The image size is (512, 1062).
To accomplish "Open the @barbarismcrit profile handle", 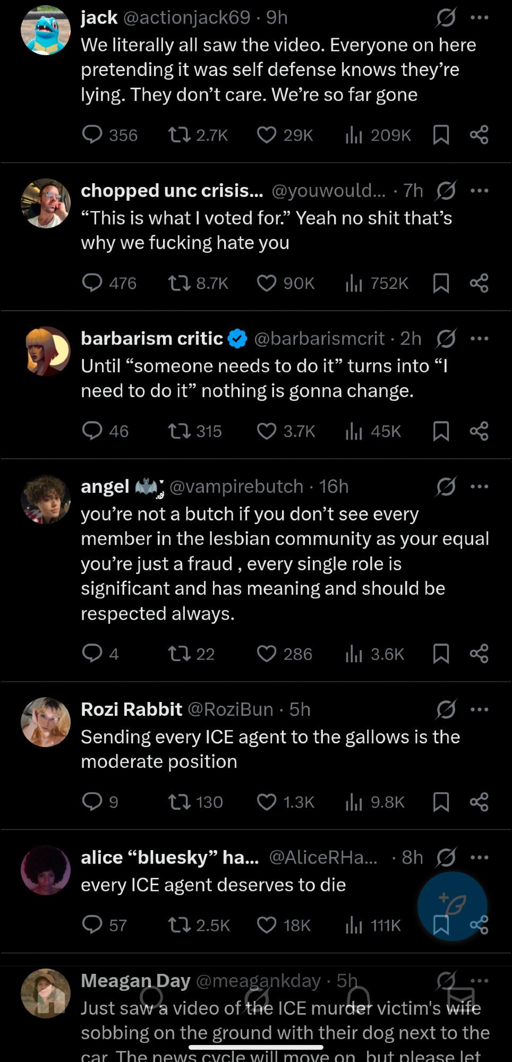I will tap(319, 339).
